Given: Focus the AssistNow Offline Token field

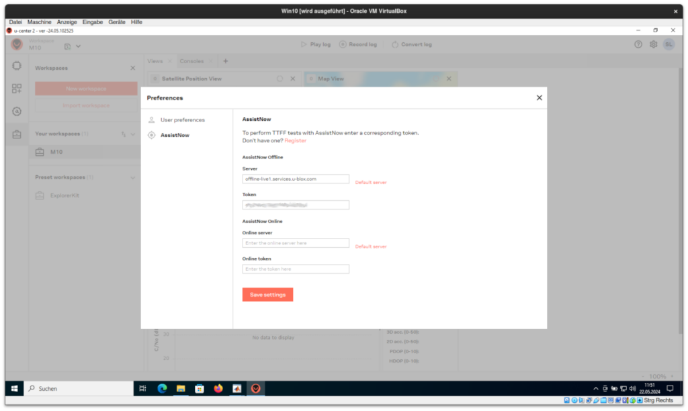Looking at the screenshot, I should coord(296,205).
